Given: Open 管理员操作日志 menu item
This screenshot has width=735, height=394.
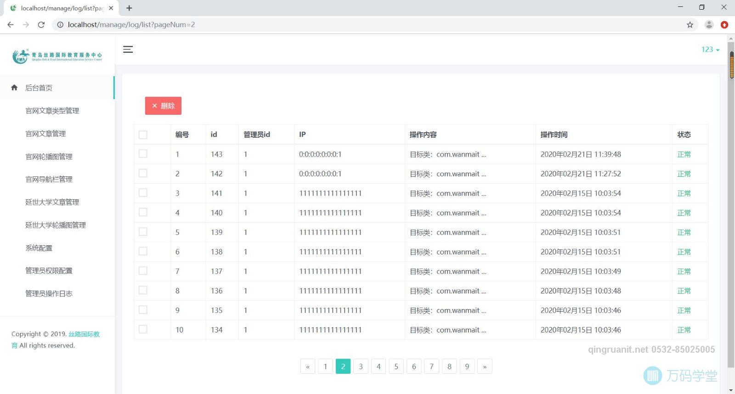Looking at the screenshot, I should (x=49, y=293).
